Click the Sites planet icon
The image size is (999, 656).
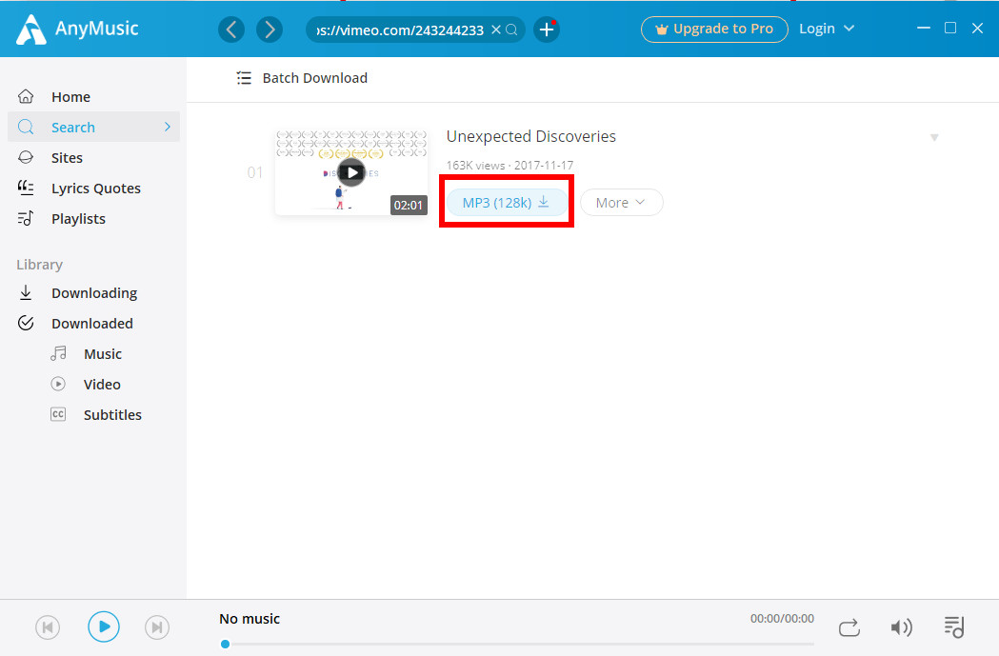(x=26, y=157)
